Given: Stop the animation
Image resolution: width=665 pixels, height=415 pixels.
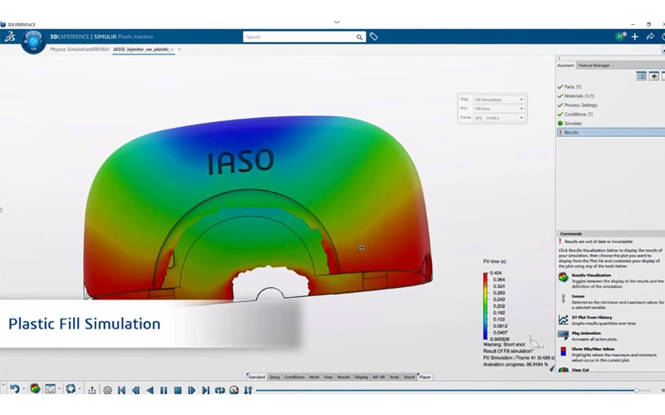Looking at the screenshot, I should 178,390.
